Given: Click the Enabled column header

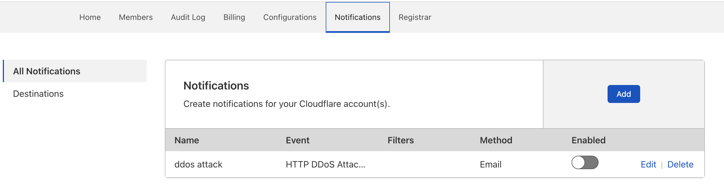Looking at the screenshot, I should [589, 140].
